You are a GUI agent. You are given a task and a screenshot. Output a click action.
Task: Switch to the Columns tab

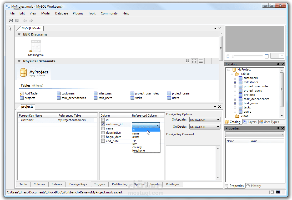[39, 184]
